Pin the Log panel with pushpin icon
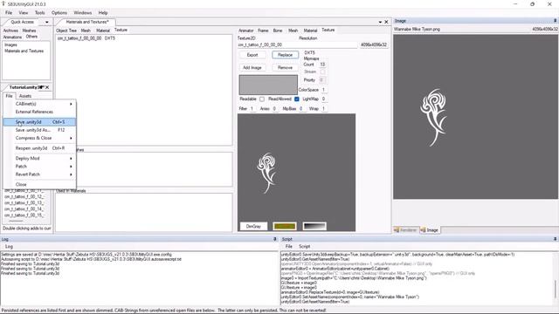The width and height of the screenshot is (559, 314). pyautogui.click(x=274, y=239)
